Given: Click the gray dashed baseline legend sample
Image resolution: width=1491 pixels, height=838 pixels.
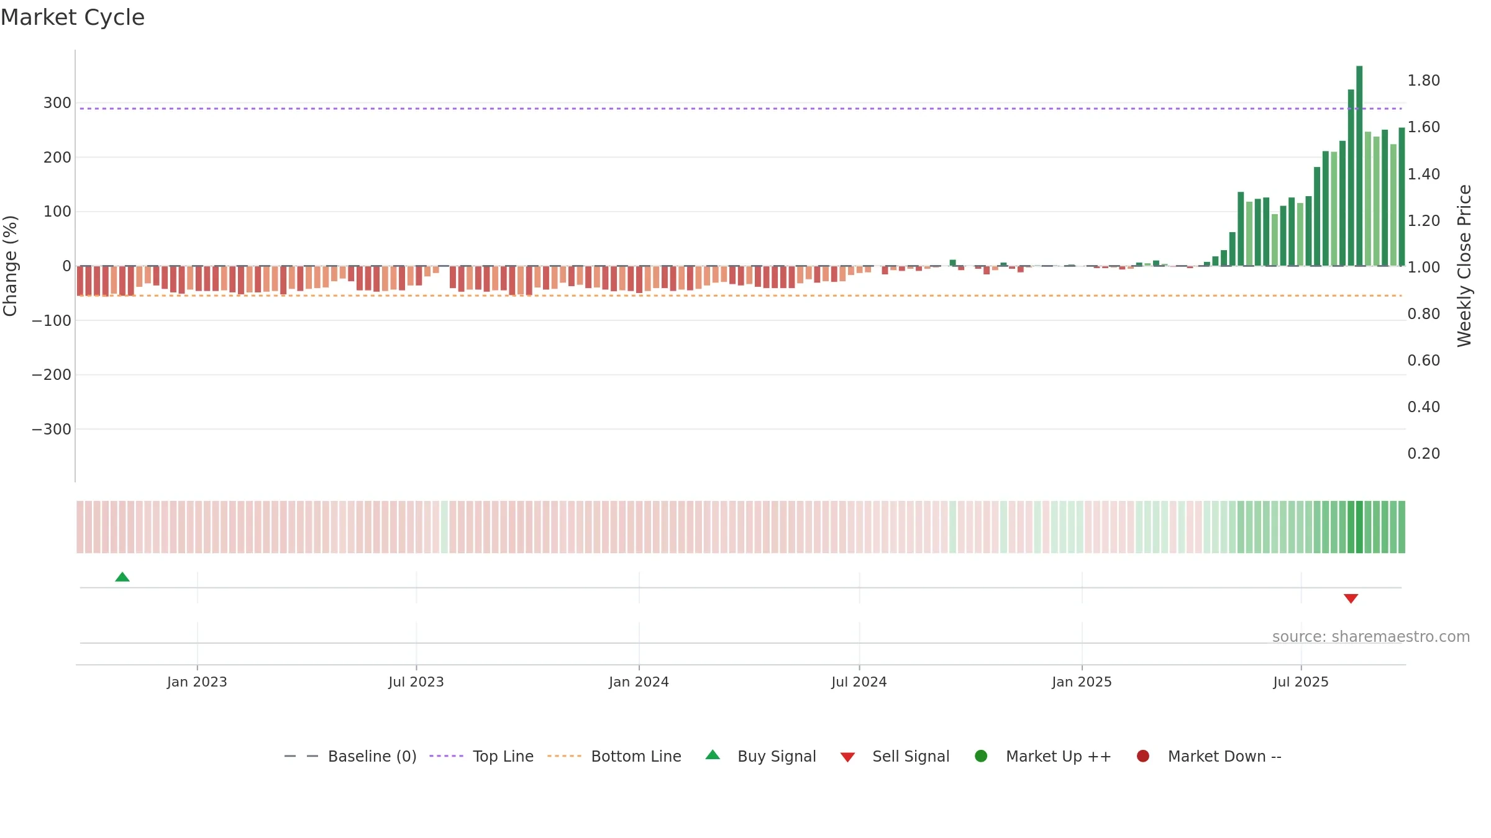Looking at the screenshot, I should point(301,756).
